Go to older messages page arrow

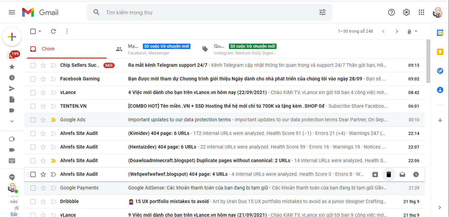pyautogui.click(x=397, y=31)
